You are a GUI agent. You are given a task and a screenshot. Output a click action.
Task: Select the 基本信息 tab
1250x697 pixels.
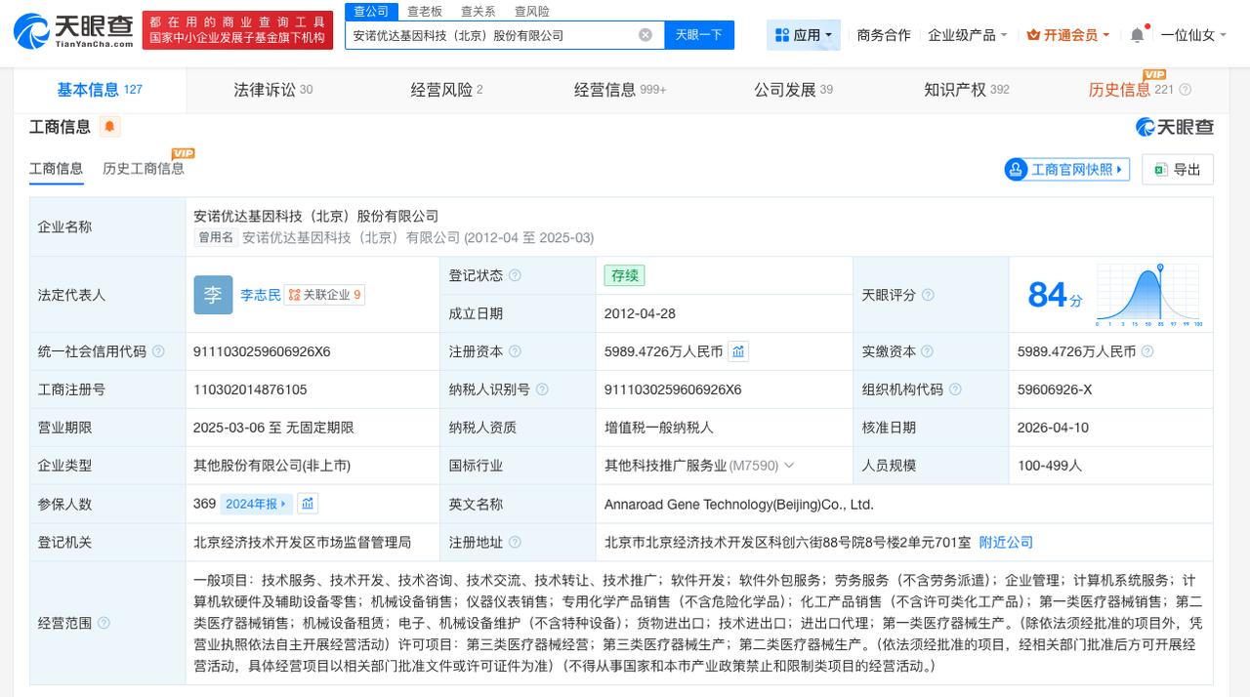click(100, 90)
